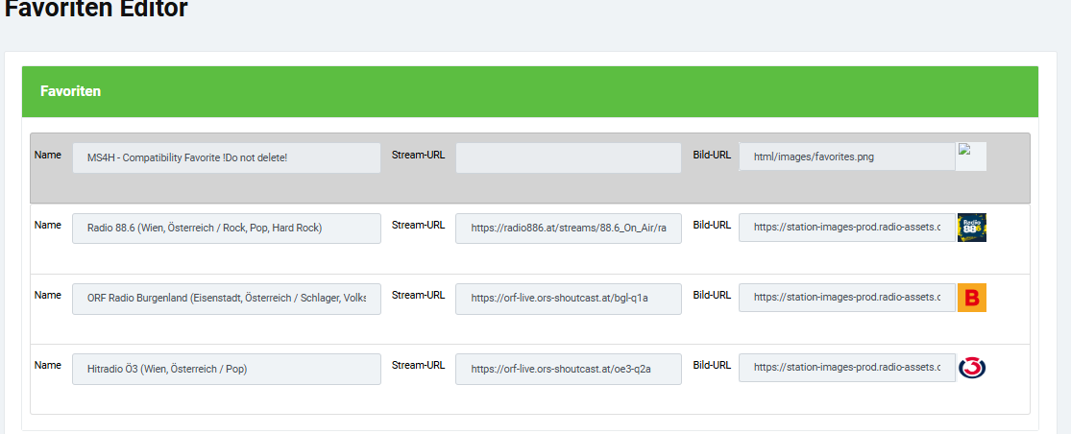This screenshot has width=1071, height=434.
Task: Click the Bild-URL field for ORF Radio Burgenland
Action: pos(847,298)
